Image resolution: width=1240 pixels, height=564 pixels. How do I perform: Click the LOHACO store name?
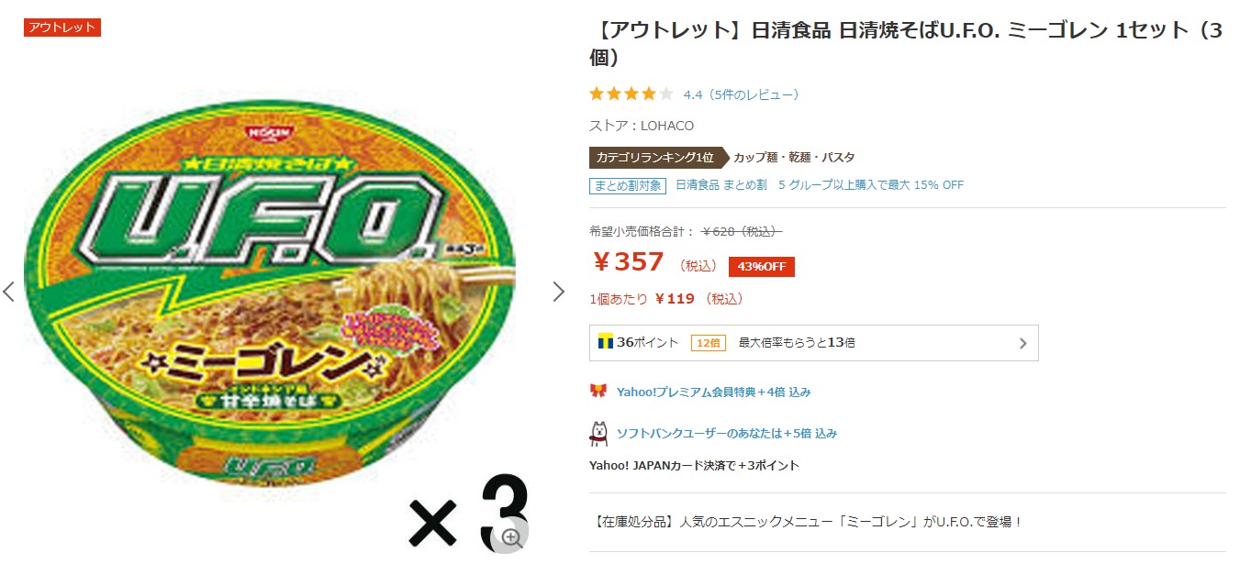point(667,126)
